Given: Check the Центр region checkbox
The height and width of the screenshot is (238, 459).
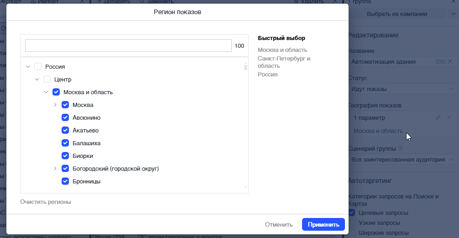Looking at the screenshot, I should point(47,79).
